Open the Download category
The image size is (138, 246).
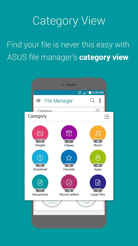coord(40,158)
